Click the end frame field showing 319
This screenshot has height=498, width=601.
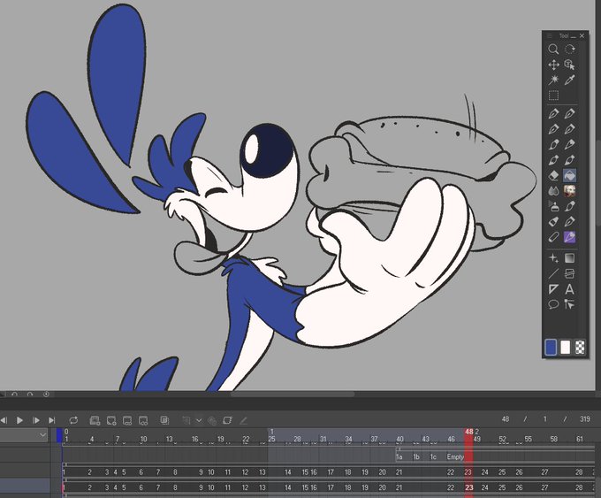585,419
